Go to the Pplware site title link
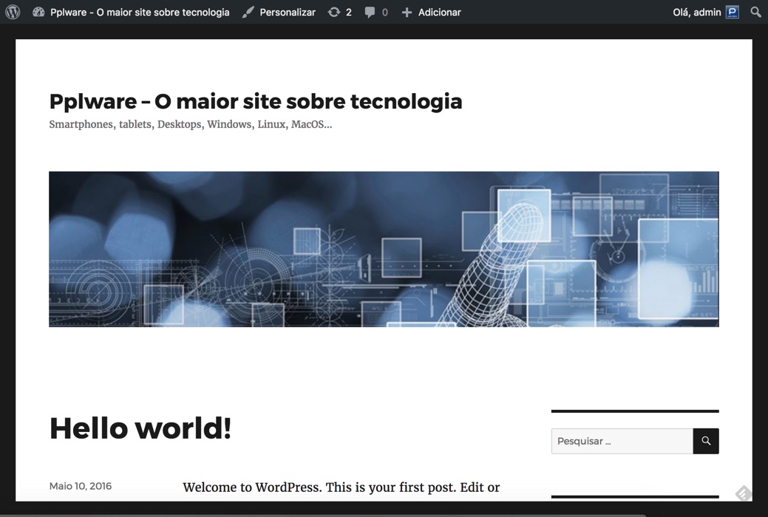 click(256, 101)
